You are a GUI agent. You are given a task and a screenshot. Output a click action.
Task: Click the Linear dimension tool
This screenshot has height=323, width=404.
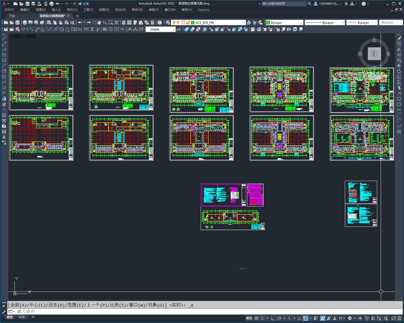(x=26, y=29)
